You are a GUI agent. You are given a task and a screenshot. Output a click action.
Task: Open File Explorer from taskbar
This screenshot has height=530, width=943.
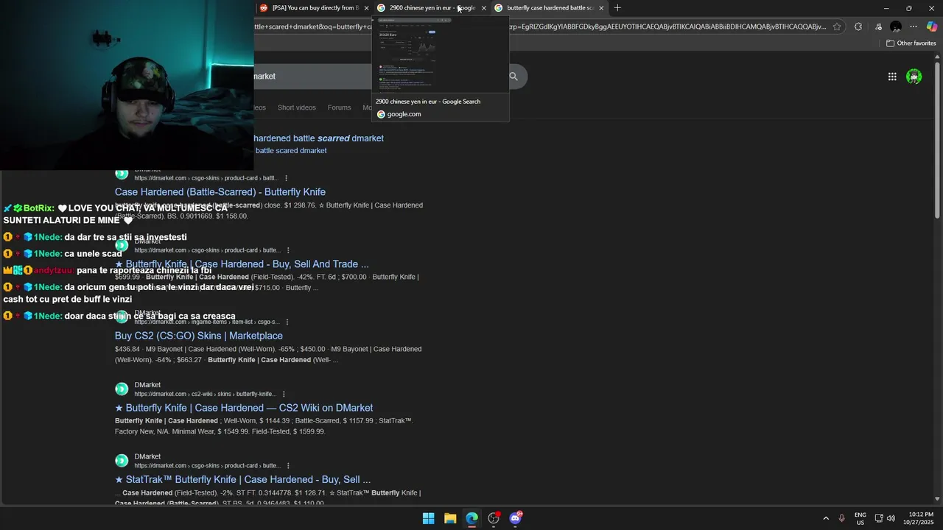tap(450, 518)
